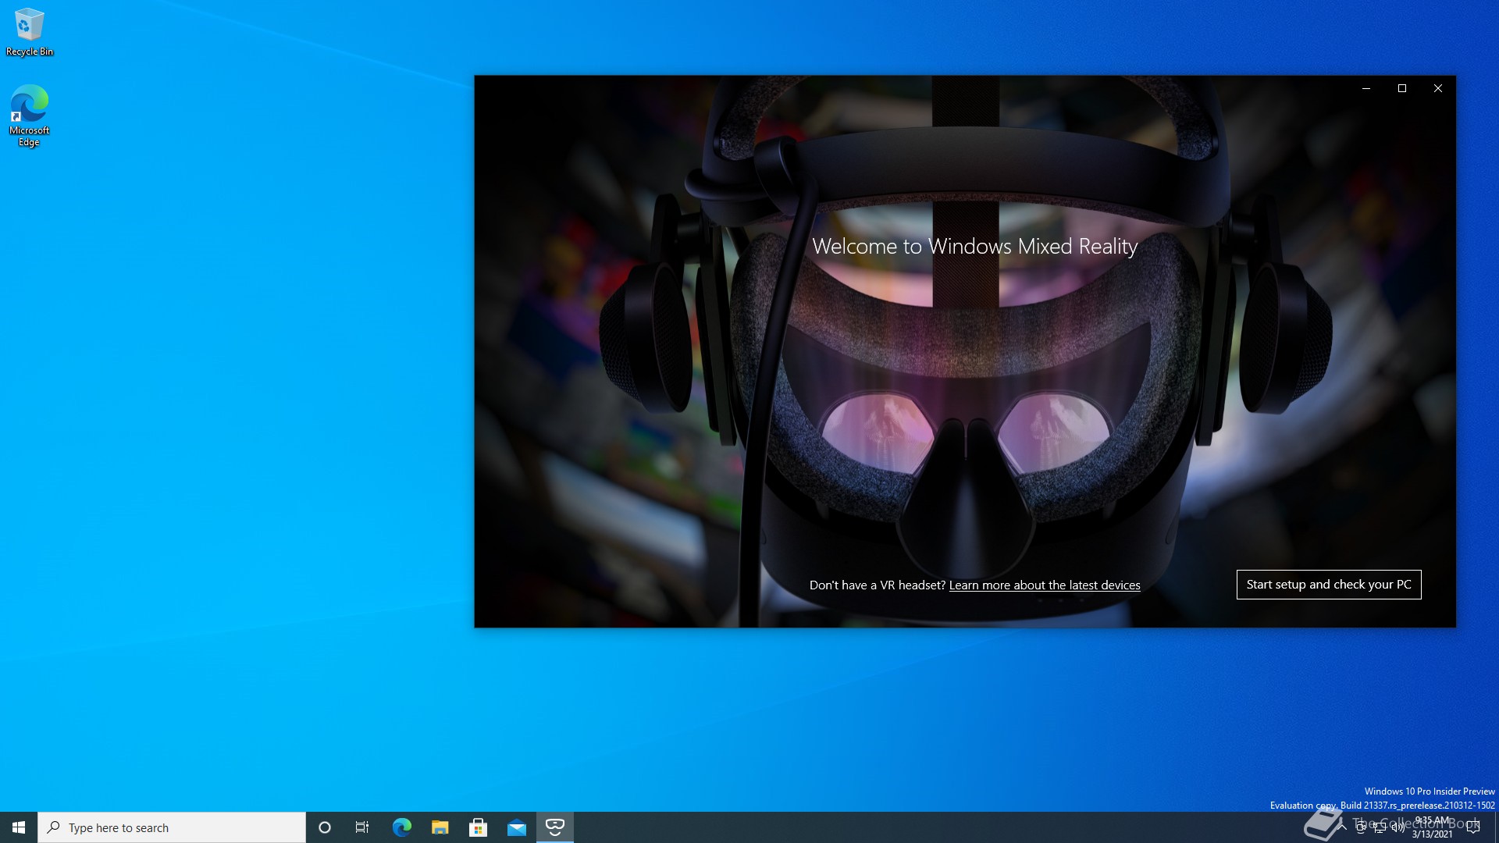Show hidden system tray icons

tap(1342, 827)
